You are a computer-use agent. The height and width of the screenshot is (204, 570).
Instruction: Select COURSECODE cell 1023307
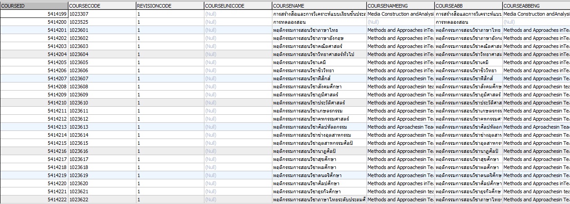102,14
